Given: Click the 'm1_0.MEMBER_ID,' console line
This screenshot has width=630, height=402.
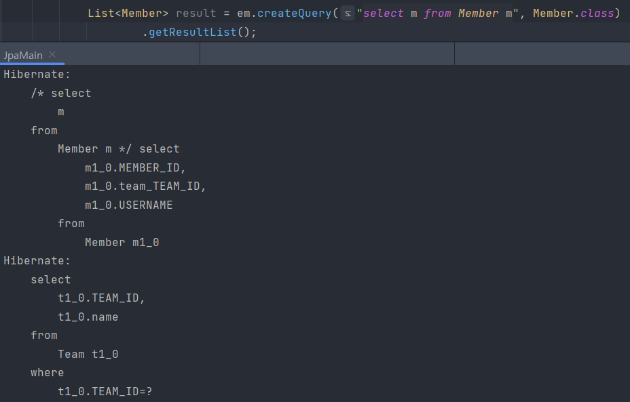Looking at the screenshot, I should point(135,167).
